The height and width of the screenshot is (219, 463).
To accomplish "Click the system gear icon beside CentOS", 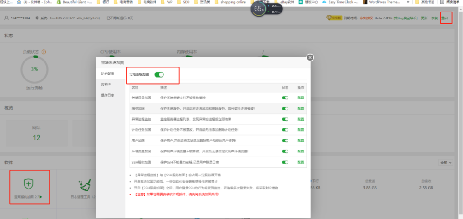I will point(37,18).
